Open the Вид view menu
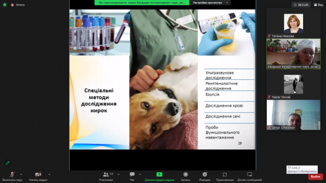Image resolution: width=326 pixels, height=183 pixels. click(318, 5)
